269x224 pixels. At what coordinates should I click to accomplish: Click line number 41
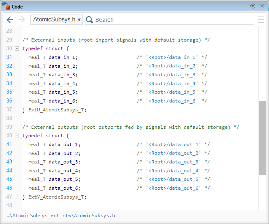(x=9, y=144)
